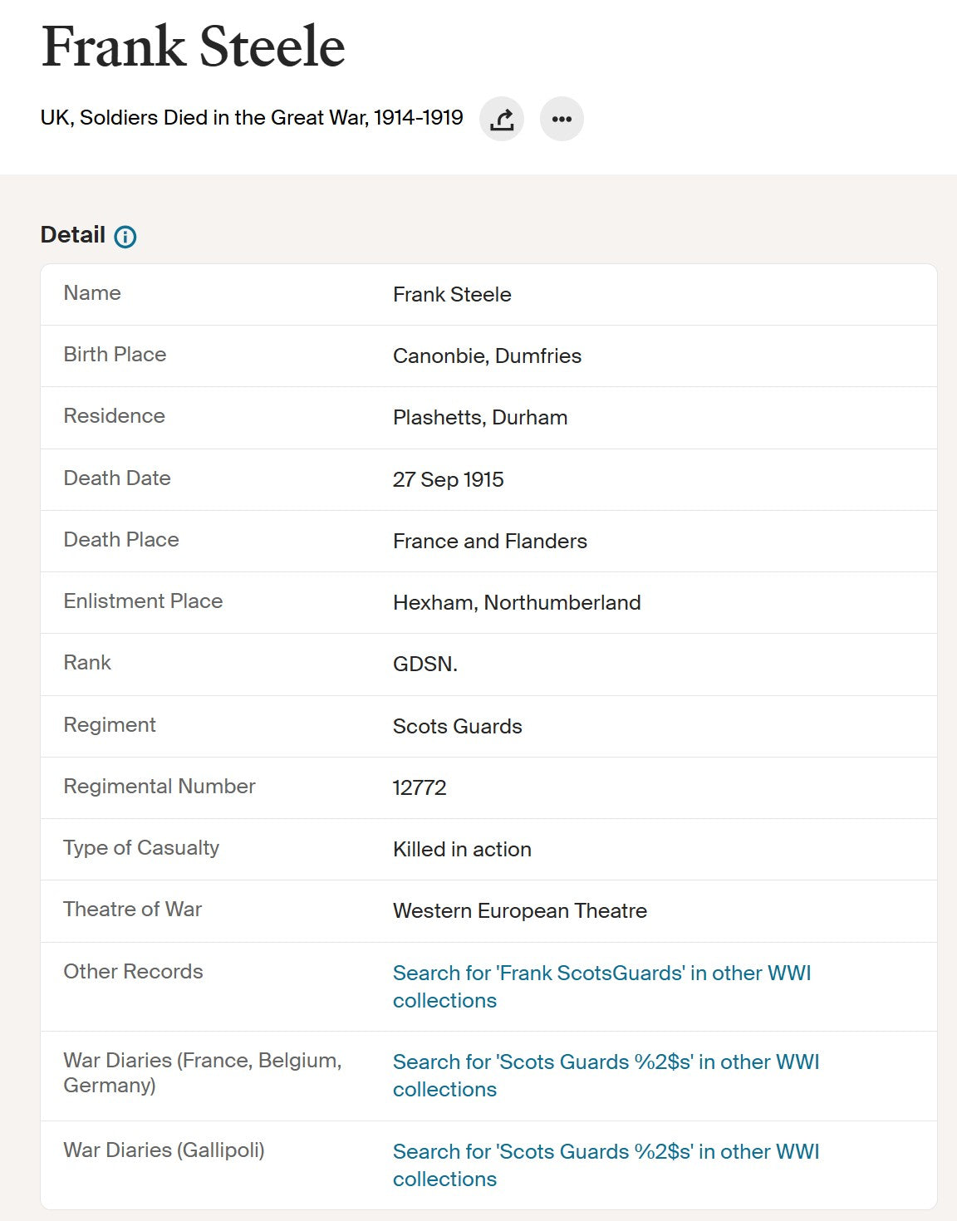
Task: Click the birth place Canonbie, Dumfries
Action: (x=487, y=356)
